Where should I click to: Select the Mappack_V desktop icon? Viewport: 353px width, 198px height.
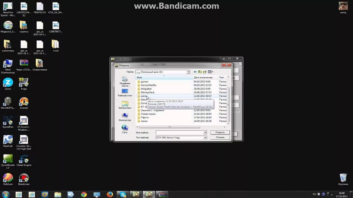click(x=8, y=27)
